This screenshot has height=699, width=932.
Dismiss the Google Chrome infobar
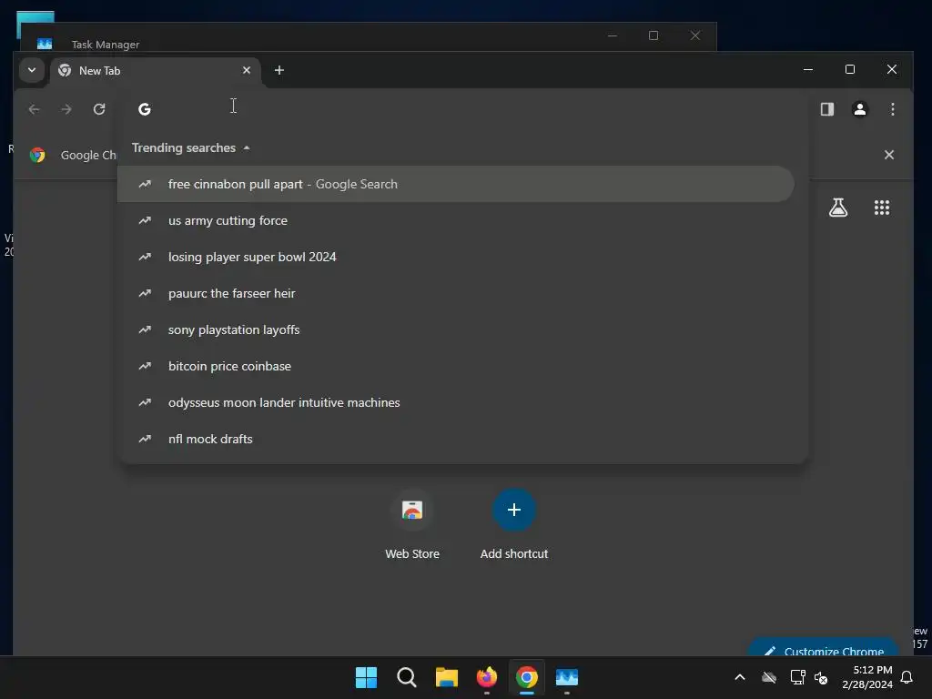point(888,155)
